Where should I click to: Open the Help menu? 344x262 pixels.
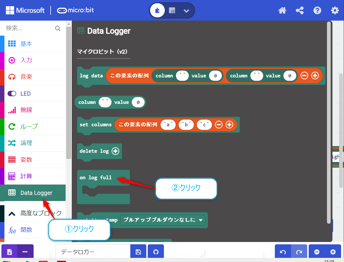pyautogui.click(x=317, y=10)
